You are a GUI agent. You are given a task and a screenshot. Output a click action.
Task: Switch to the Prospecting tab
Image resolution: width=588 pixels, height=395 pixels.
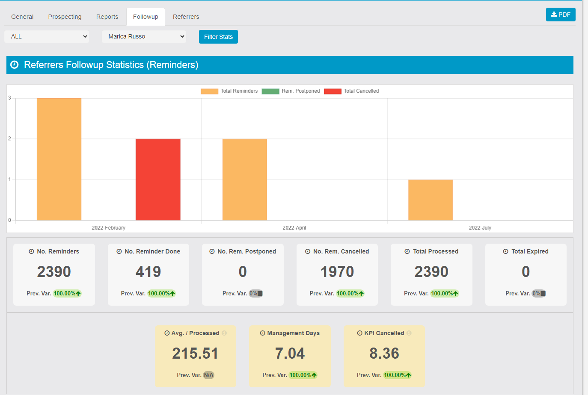click(x=65, y=17)
